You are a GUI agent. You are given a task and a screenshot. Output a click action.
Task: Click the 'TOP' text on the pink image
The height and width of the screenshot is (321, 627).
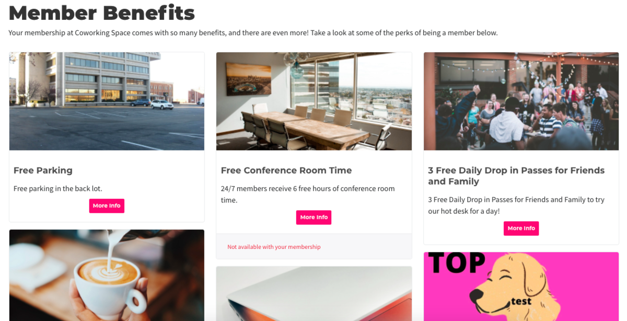pos(457,263)
